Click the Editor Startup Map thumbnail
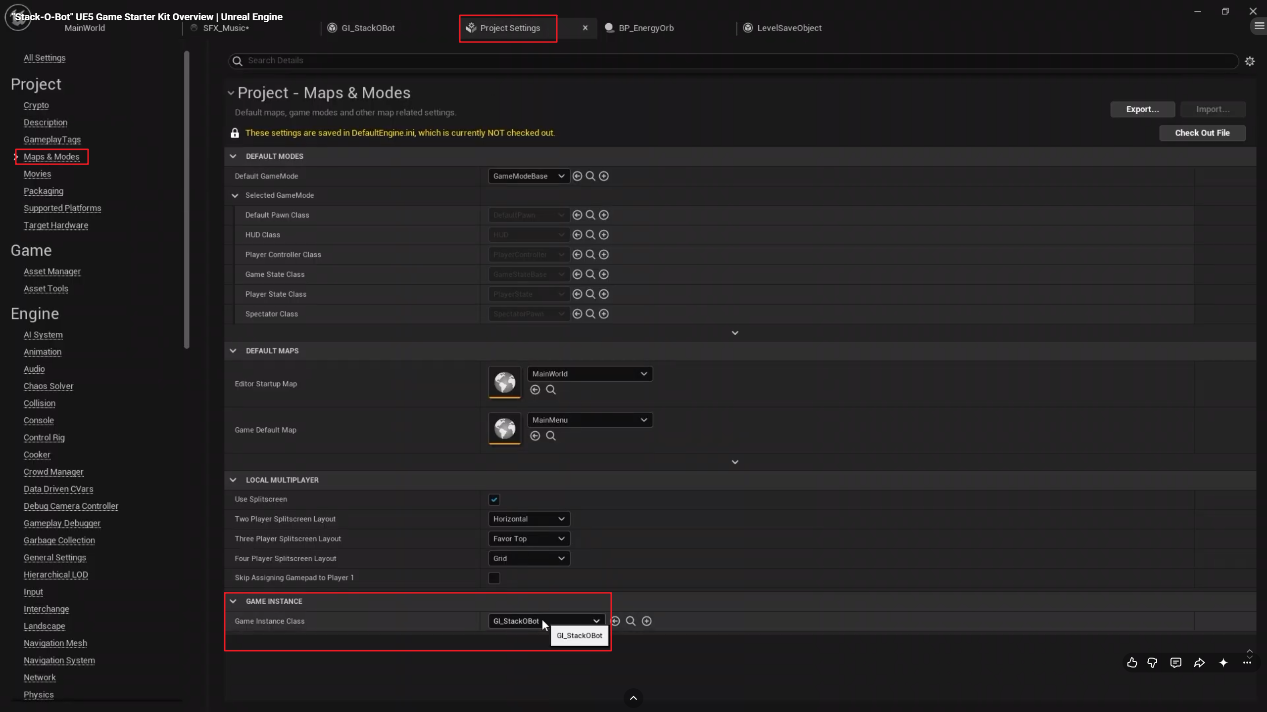Viewport: 1267px width, 712px height. tap(505, 382)
